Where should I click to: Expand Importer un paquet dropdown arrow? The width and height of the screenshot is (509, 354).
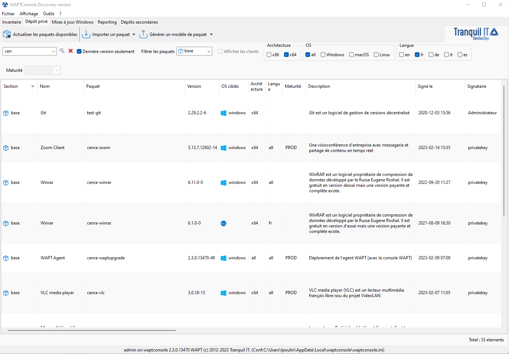pyautogui.click(x=134, y=34)
